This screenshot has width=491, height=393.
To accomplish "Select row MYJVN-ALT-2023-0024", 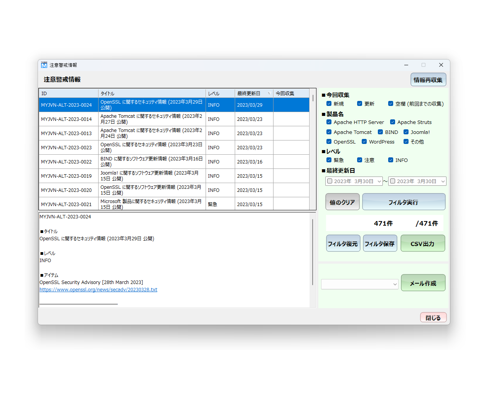I will [x=174, y=105].
